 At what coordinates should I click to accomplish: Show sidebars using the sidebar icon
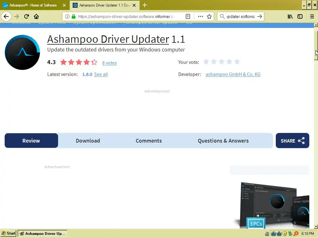point(300,16)
